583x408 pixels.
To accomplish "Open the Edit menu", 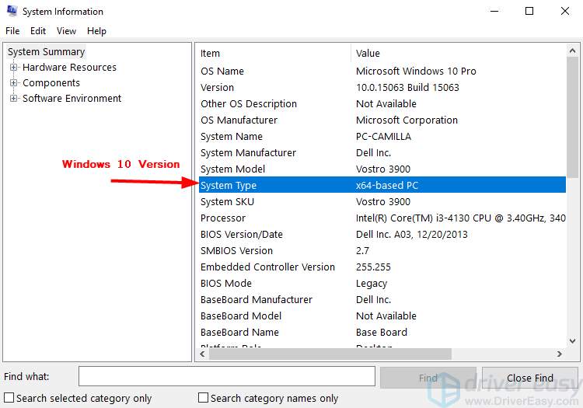I will coord(38,31).
